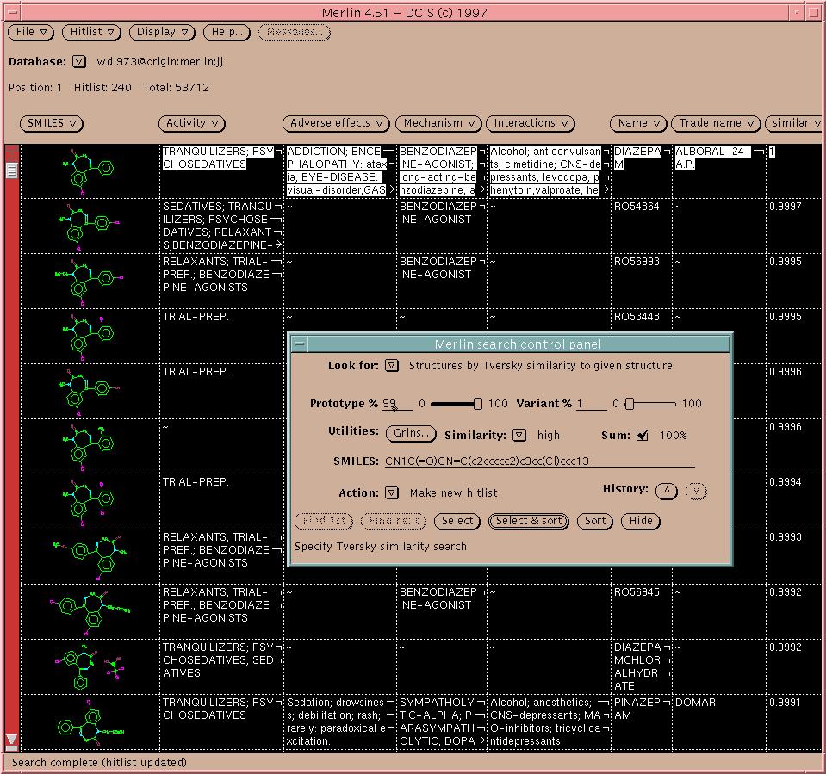Viewport: 826px width, 774px height.
Task: Click the Grins... utility button
Action: [411, 434]
